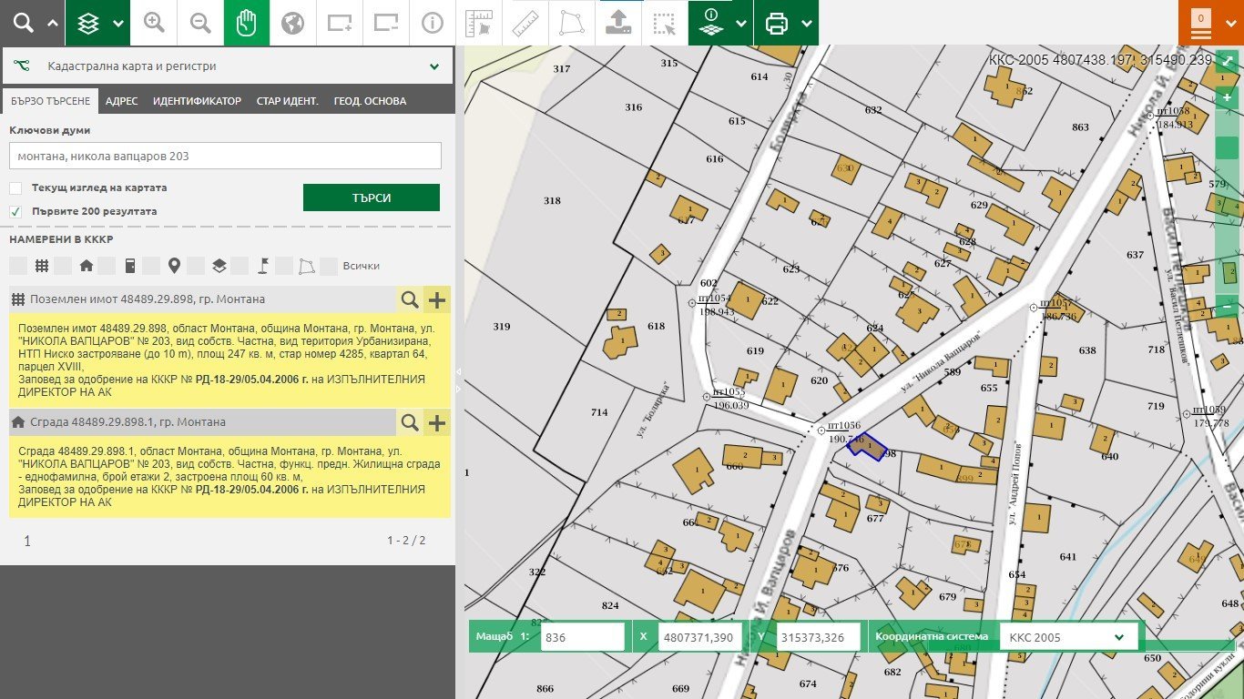Select the ruler distance measurement tool

pyautogui.click(x=525, y=23)
